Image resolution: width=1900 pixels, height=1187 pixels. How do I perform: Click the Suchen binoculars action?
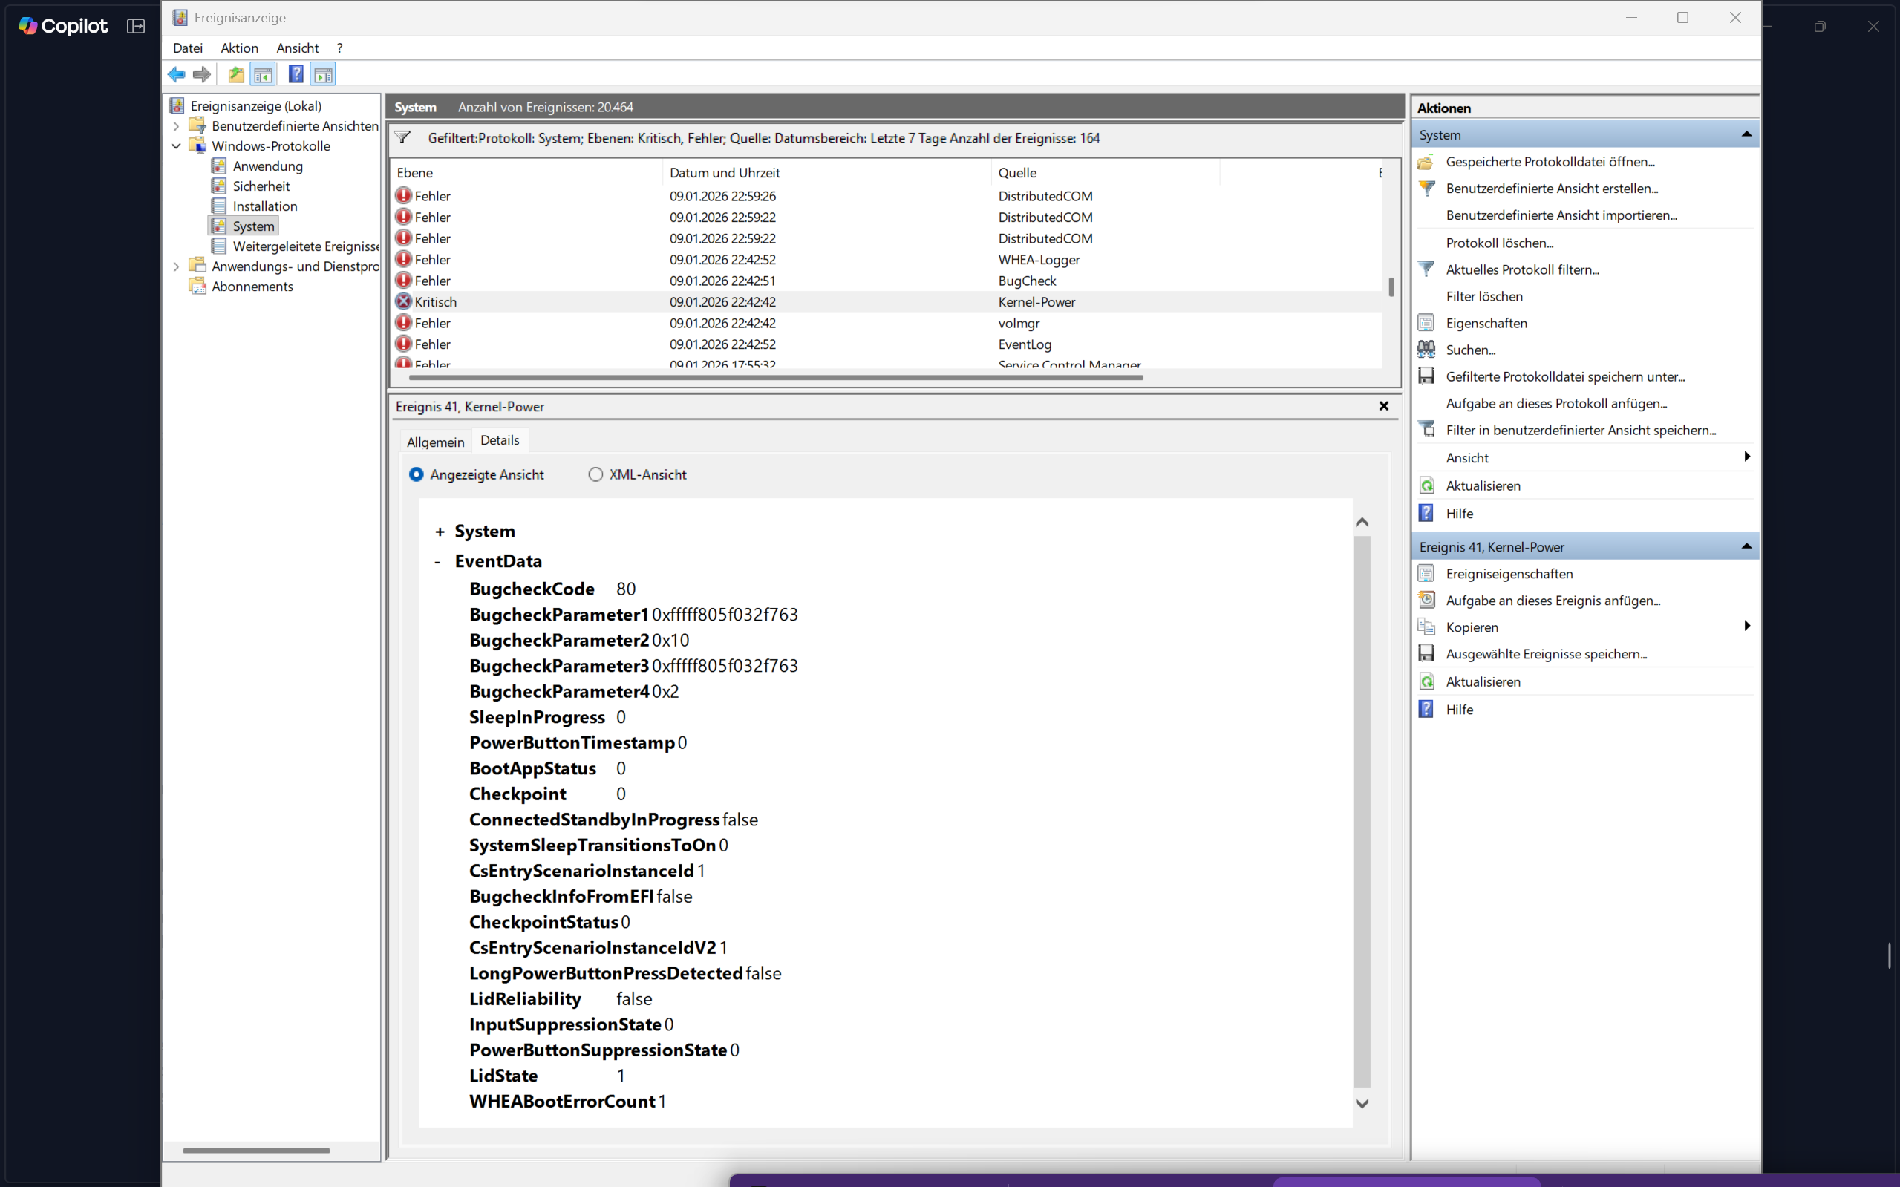tap(1470, 350)
